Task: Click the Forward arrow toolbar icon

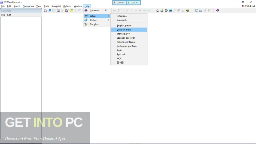Action: coord(149,10)
